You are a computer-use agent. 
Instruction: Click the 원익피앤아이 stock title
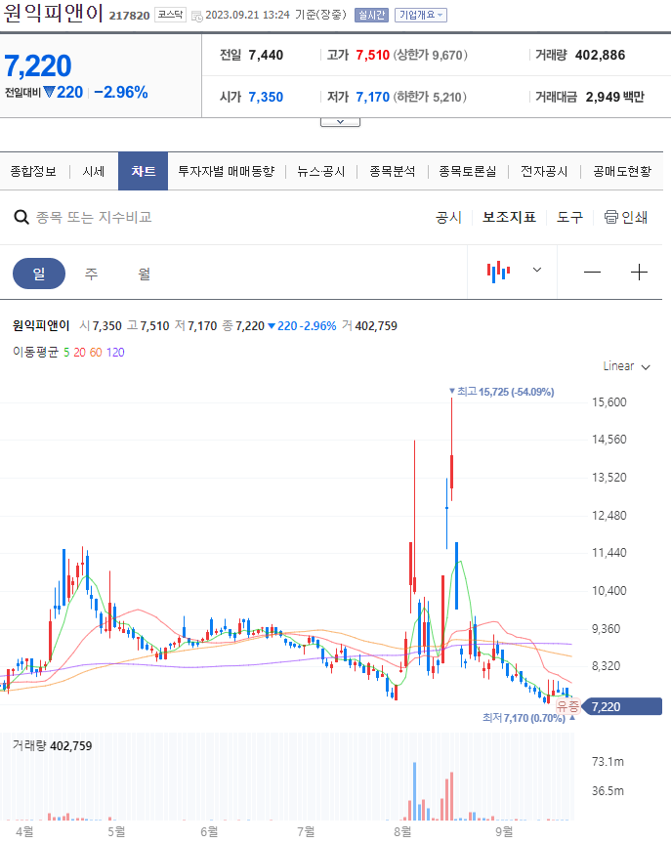coord(53,13)
